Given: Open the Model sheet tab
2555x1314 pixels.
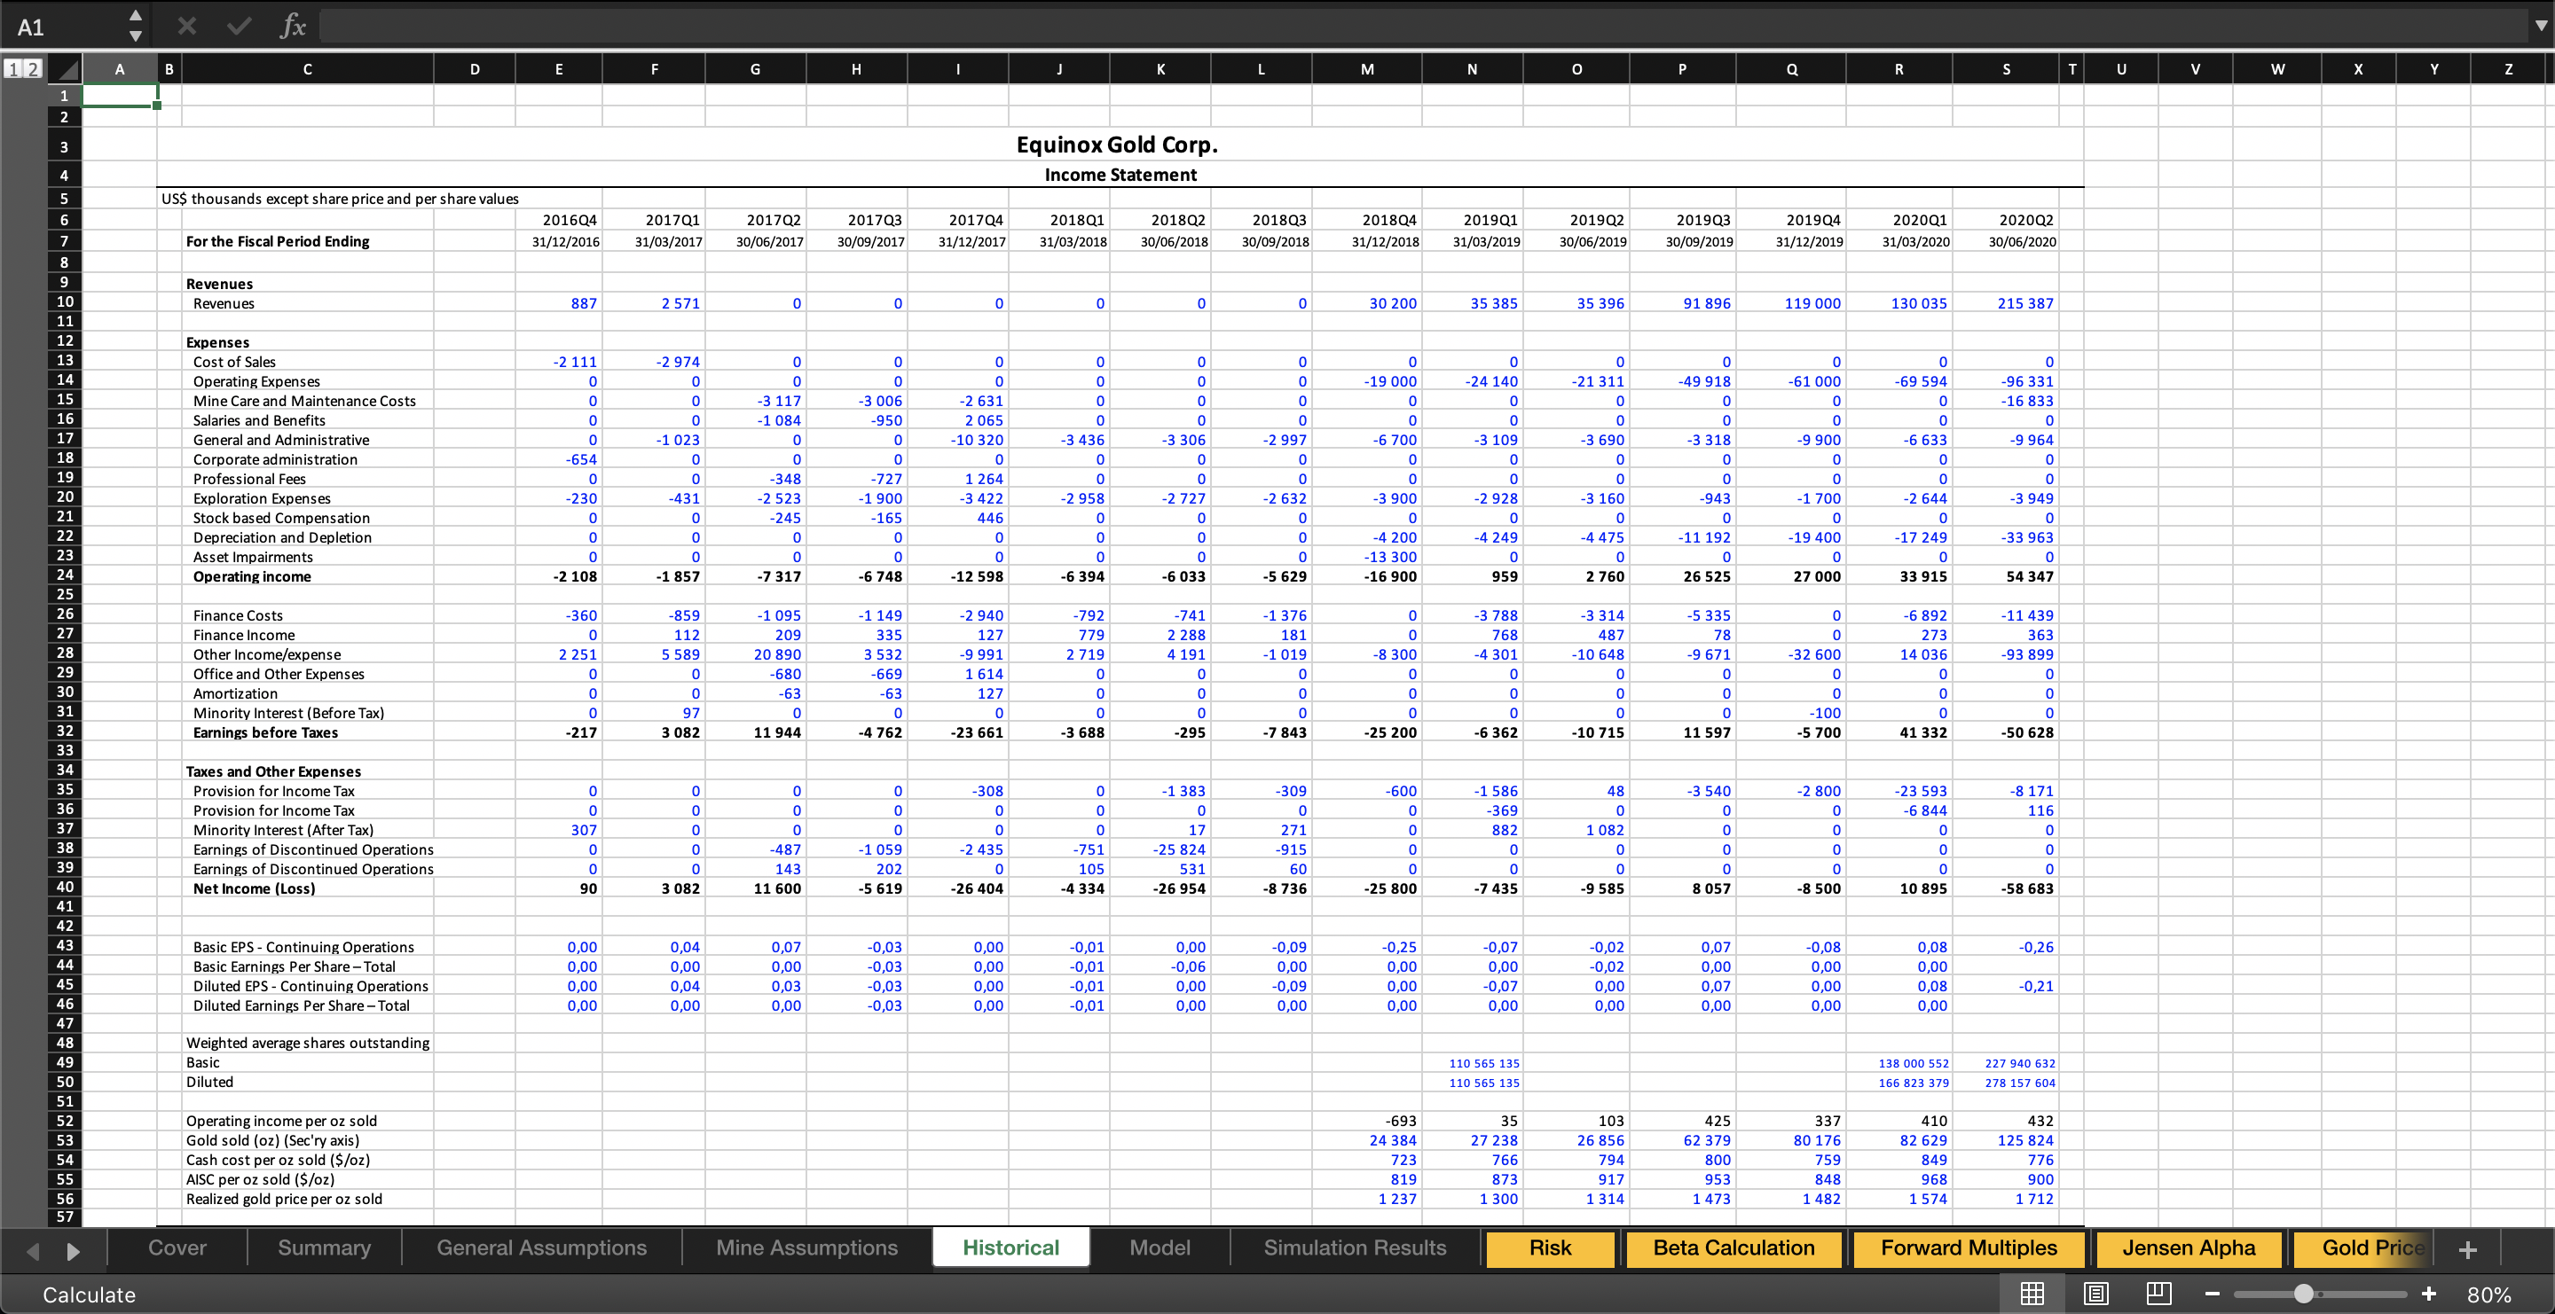Looking at the screenshot, I should 1160,1248.
